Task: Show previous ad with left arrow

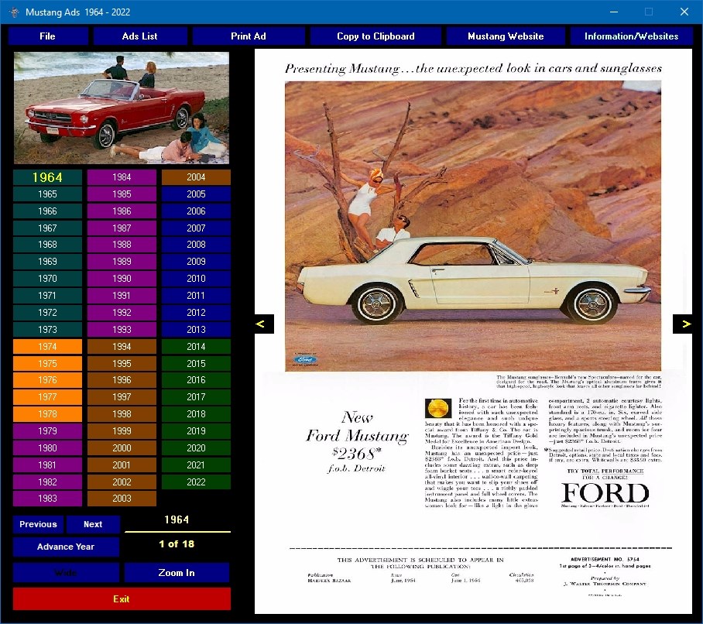Action: 264,324
